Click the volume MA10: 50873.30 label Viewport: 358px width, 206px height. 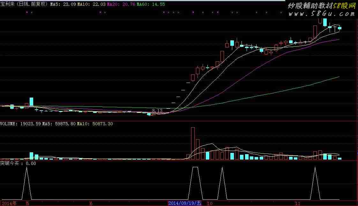[95, 124]
